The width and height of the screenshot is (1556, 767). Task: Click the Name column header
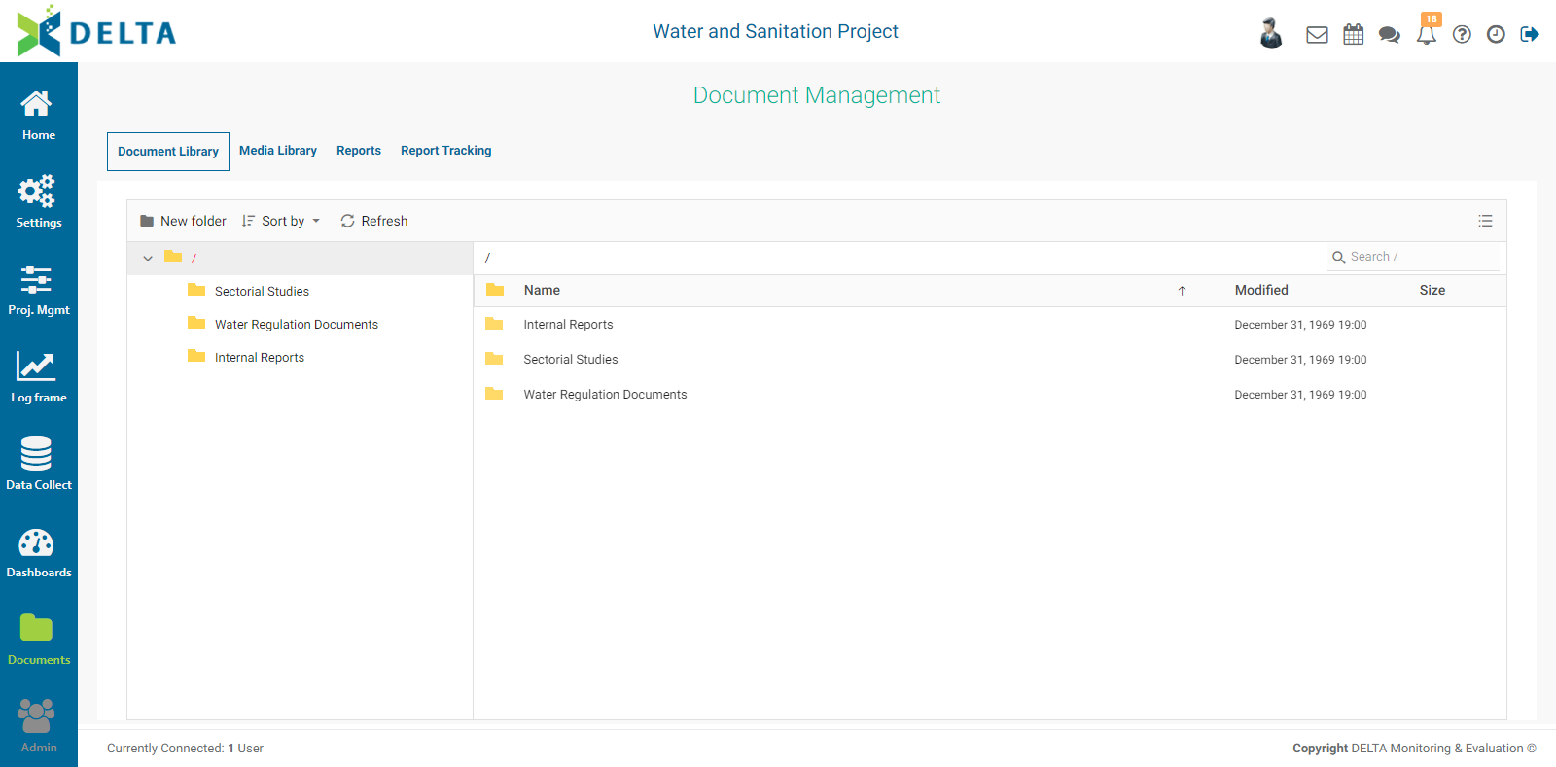point(542,291)
